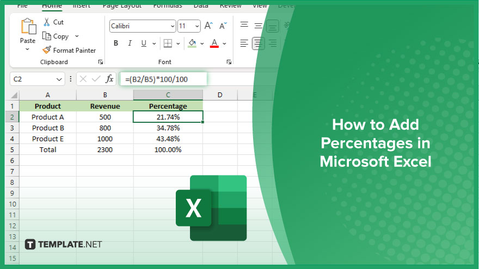Select cell containing Product A
The width and height of the screenshot is (479, 269).
[x=48, y=117]
